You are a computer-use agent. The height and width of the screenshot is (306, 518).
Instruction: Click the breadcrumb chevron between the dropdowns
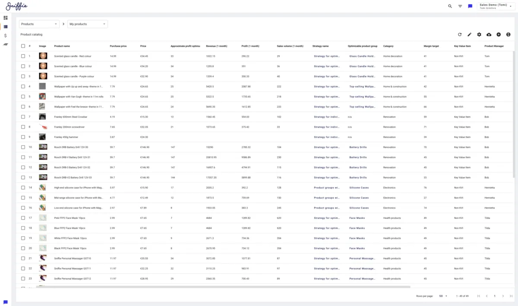[x=63, y=24]
